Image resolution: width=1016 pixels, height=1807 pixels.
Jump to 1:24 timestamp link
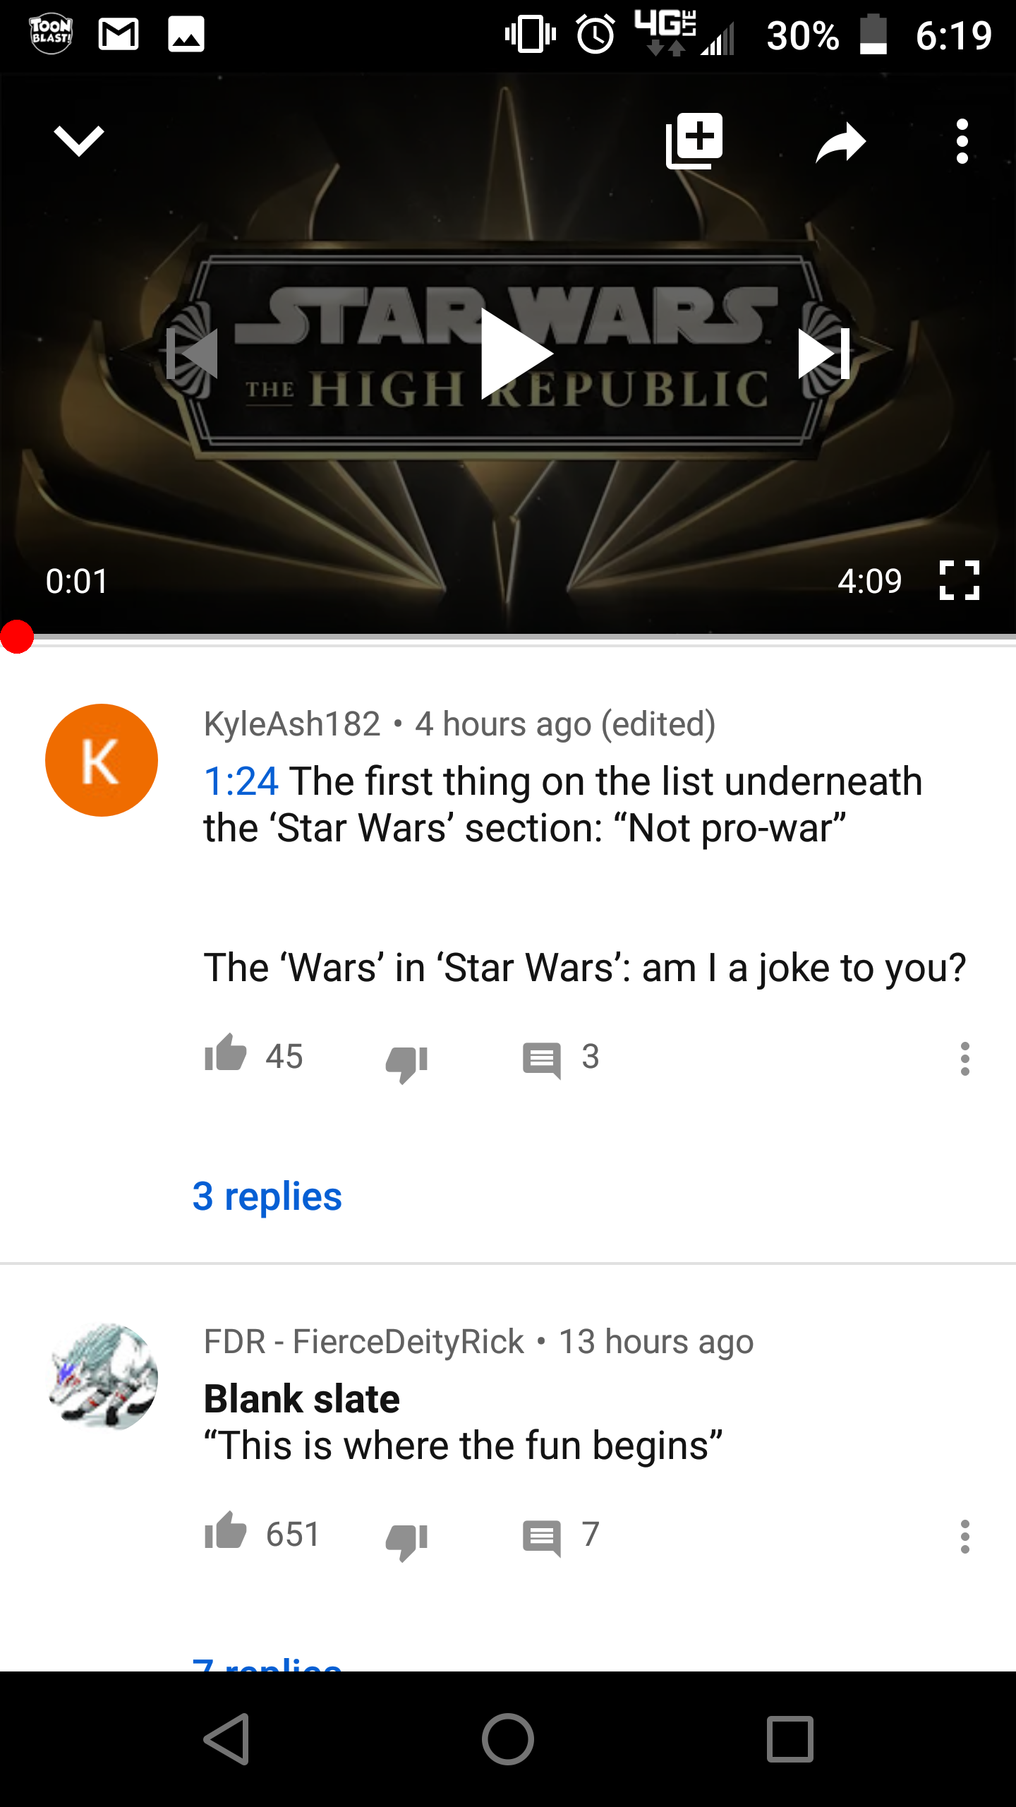tap(241, 781)
